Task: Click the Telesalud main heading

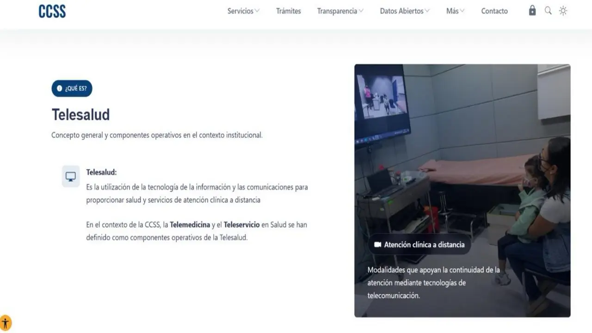Action: [80, 114]
